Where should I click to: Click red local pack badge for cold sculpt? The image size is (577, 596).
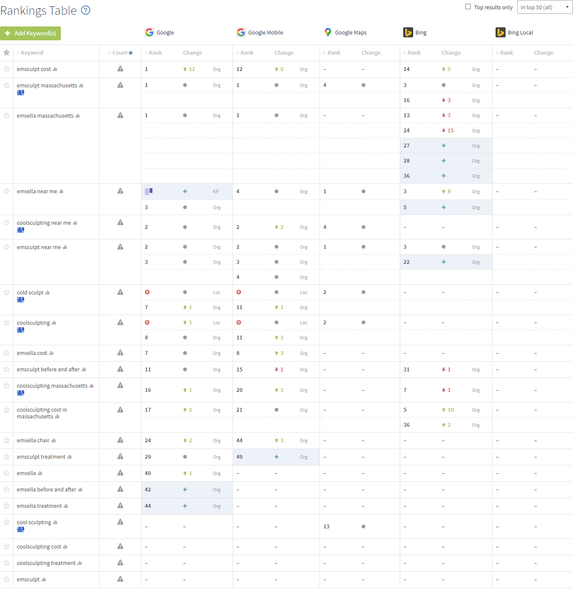pos(147,292)
